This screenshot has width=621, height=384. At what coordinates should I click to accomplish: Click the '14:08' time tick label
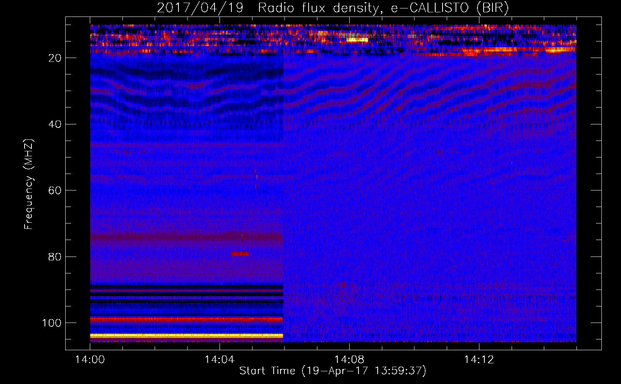349,360
